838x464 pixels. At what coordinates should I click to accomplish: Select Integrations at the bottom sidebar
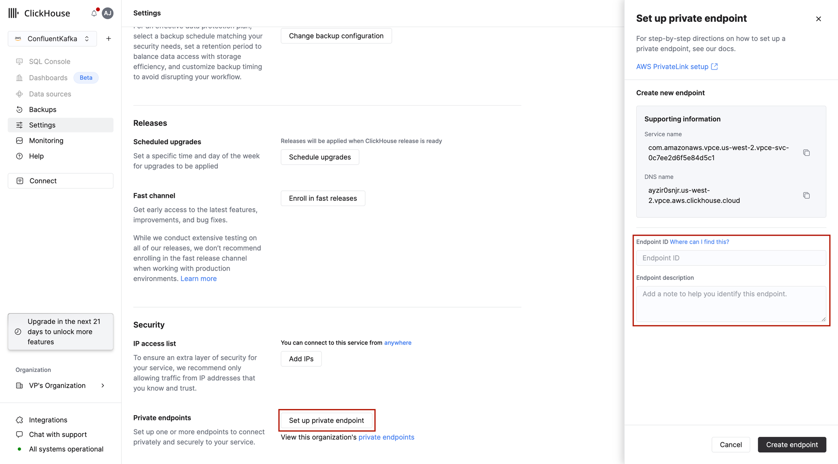pyautogui.click(x=48, y=419)
